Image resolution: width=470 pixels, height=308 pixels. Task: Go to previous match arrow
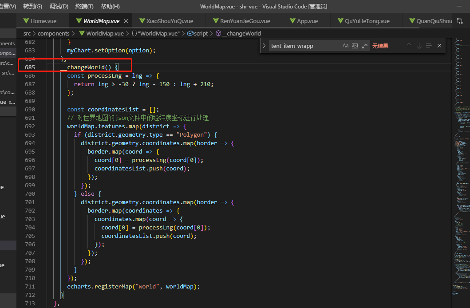point(409,46)
